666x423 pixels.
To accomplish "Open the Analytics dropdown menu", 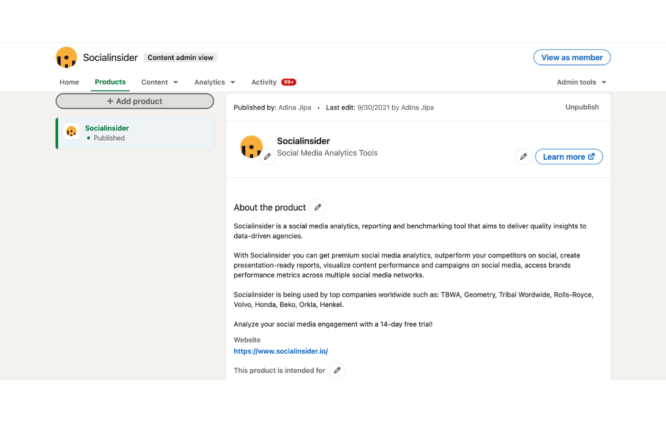I will coord(215,82).
